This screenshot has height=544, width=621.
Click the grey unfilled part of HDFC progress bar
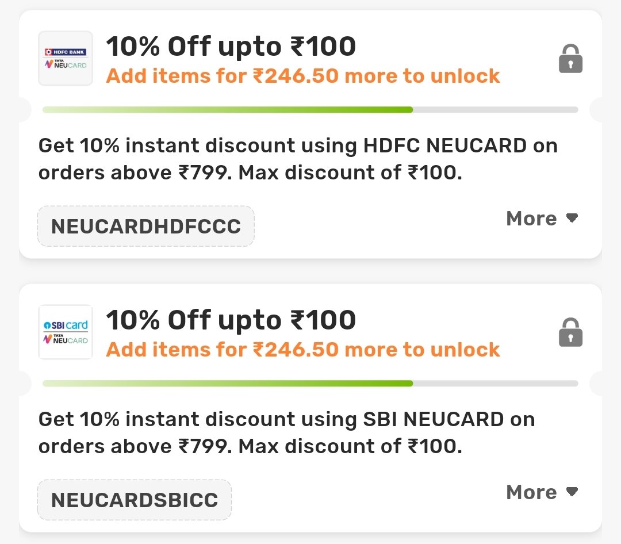click(496, 110)
